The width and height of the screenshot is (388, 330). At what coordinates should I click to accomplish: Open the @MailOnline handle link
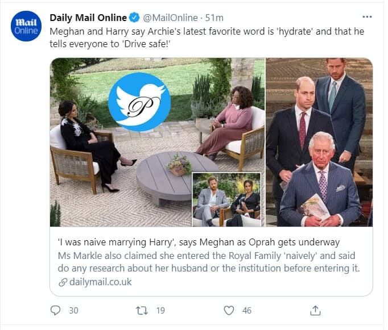[x=170, y=18]
